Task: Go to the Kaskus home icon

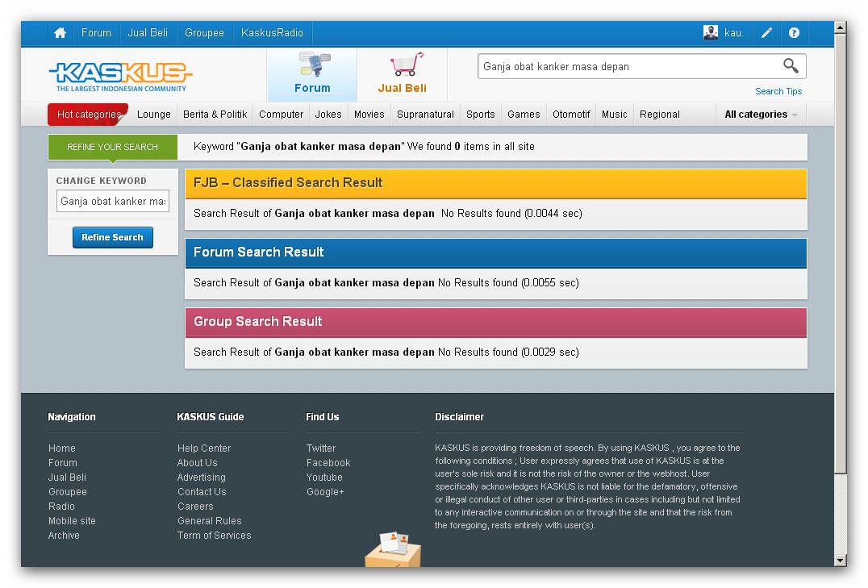Action: pyautogui.click(x=60, y=33)
